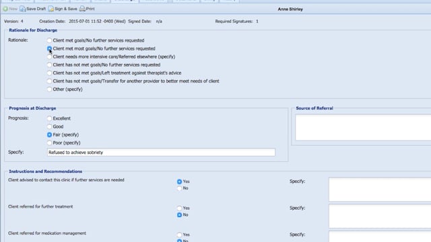
Task: Choose 'Client needs more intensive care/Referred elsewhere'
Action: [49, 56]
